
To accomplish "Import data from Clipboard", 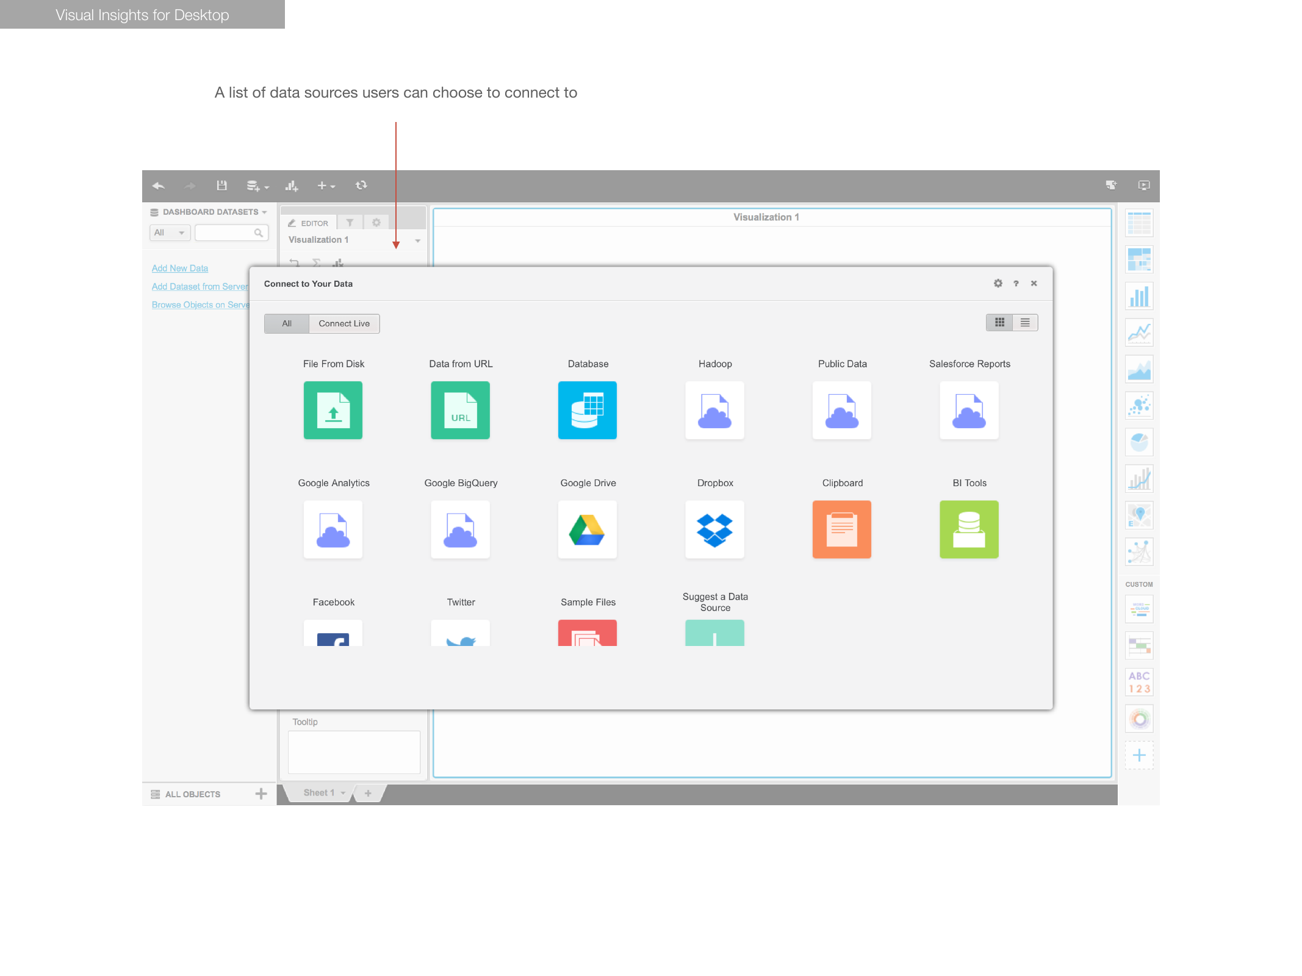I will tap(842, 529).
